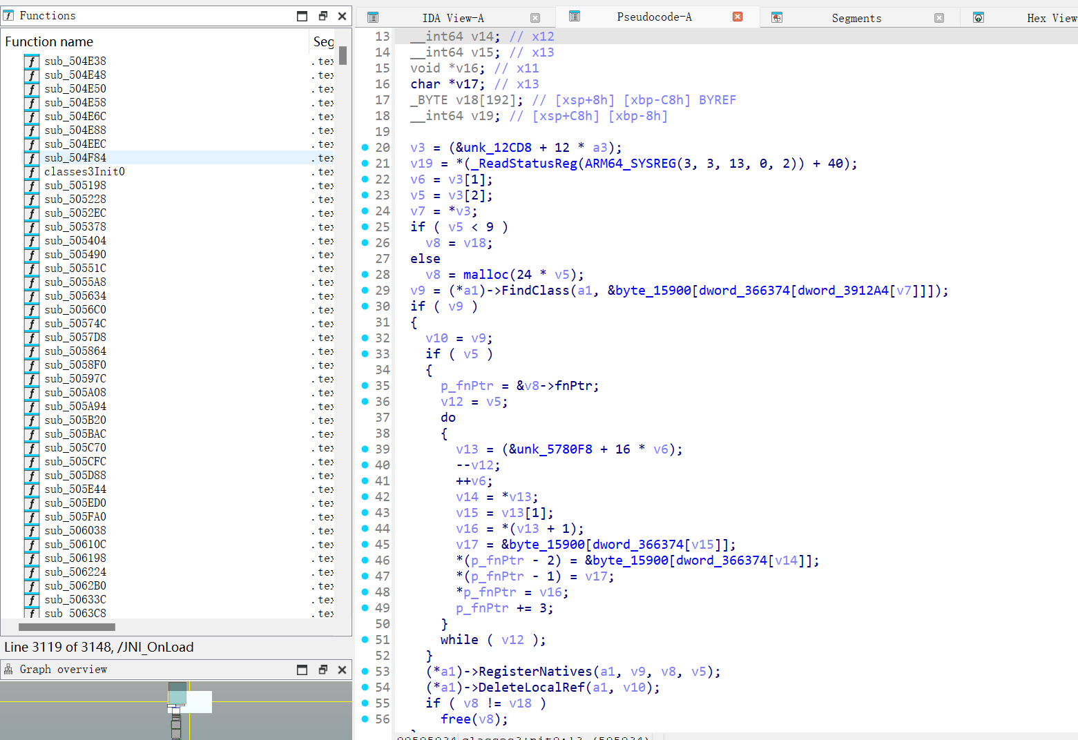
Task: Click the Pseudocode-A tab icon
Action: pos(575,17)
